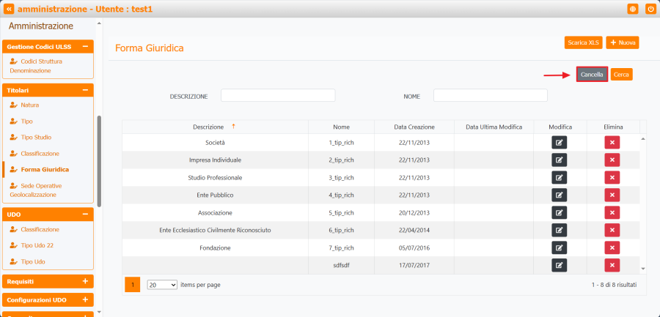Collapse the Gestione Codici ULSS section
This screenshot has width=660, height=317.
(85, 47)
